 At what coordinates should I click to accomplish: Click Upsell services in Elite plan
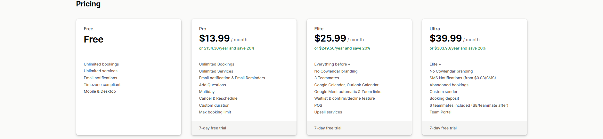[328, 112]
